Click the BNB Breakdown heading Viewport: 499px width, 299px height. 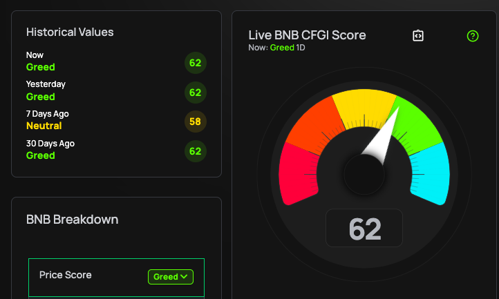point(72,220)
